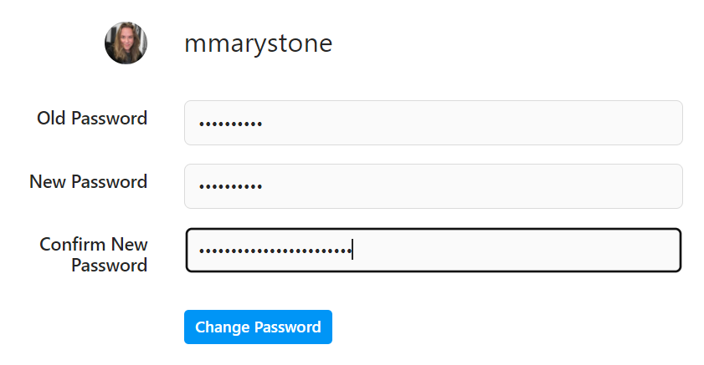
Task: Click the word "Confirm" in the label
Action: (x=71, y=245)
